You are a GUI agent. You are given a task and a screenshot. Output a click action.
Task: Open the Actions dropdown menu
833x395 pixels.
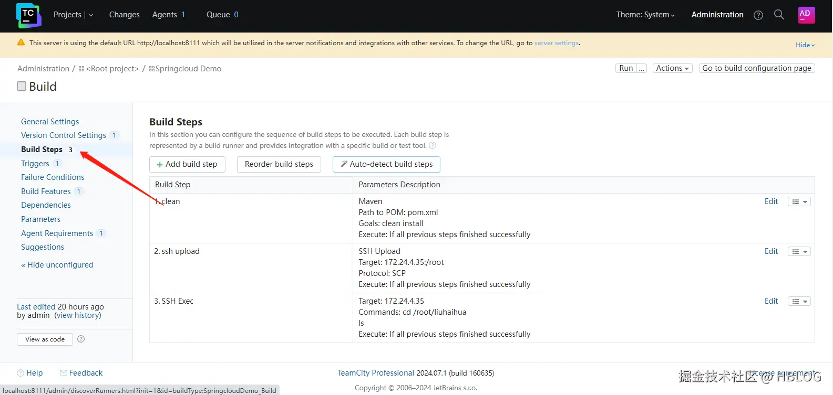tap(672, 68)
